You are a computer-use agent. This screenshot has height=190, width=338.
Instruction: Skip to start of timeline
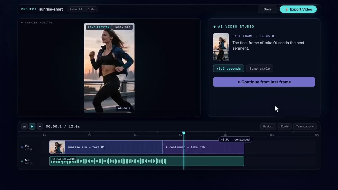click(x=25, y=126)
